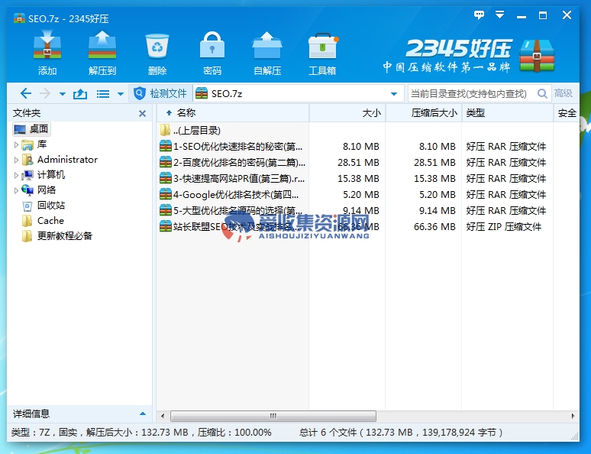Select file 站长联盟SEO技术 zip
This screenshot has width=591, height=454.
tap(230, 227)
